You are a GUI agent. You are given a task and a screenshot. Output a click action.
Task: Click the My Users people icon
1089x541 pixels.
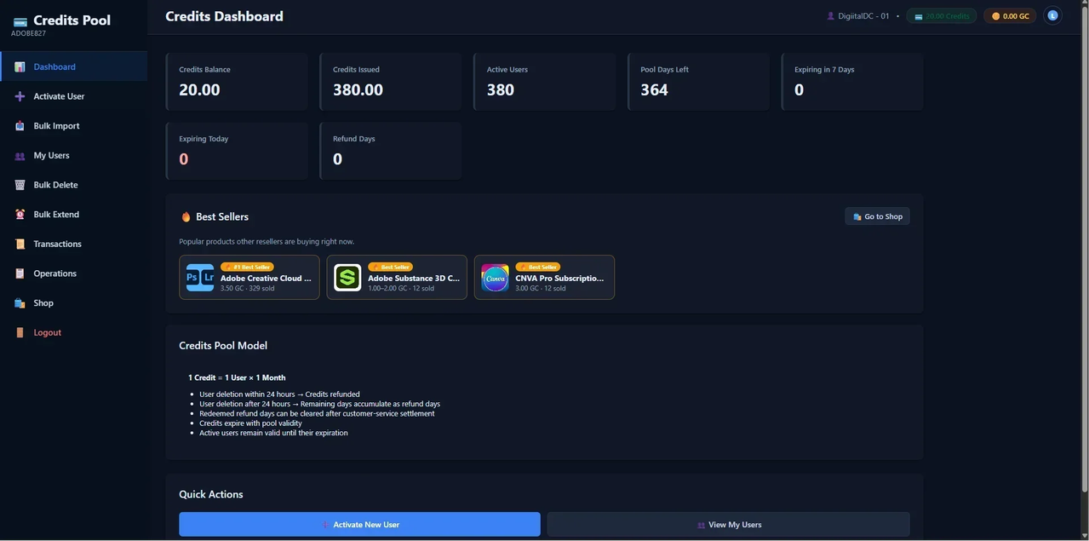pyautogui.click(x=20, y=156)
